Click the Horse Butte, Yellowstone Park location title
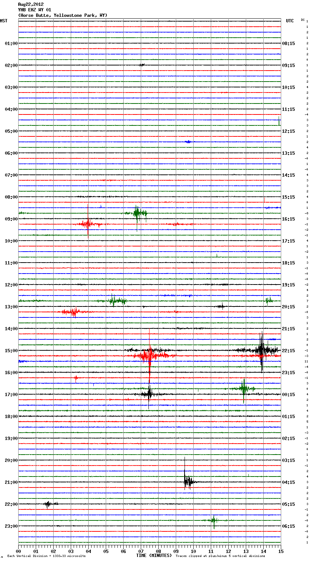The width and height of the screenshot is (310, 561). [x=62, y=15]
